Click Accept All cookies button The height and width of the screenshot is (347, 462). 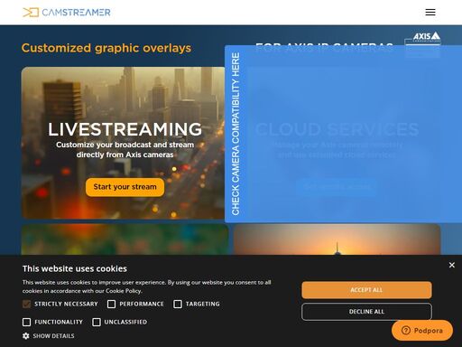366,290
